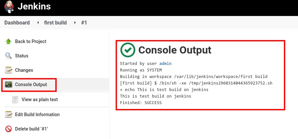Open the Jenkins home title link
Image resolution: width=298 pixels, height=139 pixels.
pyautogui.click(x=34, y=7)
